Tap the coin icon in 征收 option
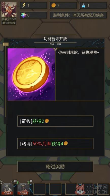The height and width of the screenshot is (196, 110). click(x=47, y=121)
